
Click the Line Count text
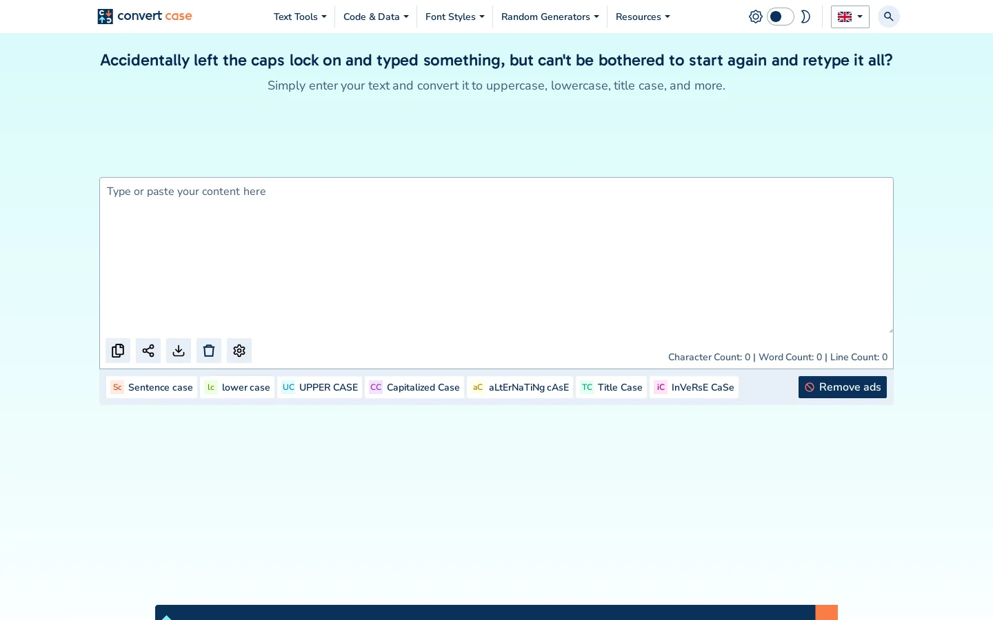(859, 357)
